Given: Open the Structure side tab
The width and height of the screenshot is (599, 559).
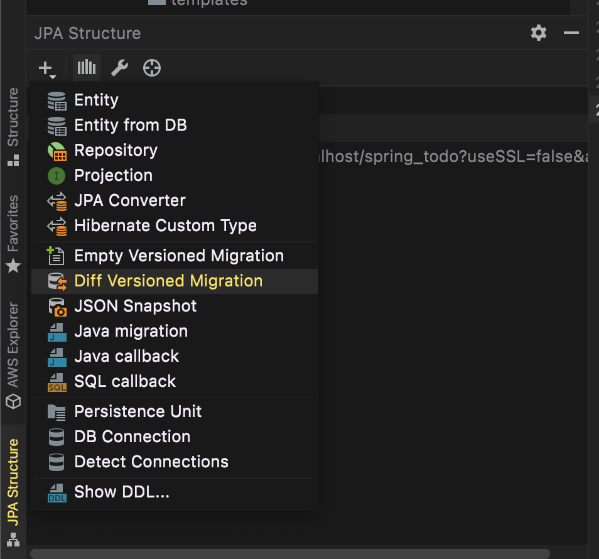Looking at the screenshot, I should (x=13, y=127).
